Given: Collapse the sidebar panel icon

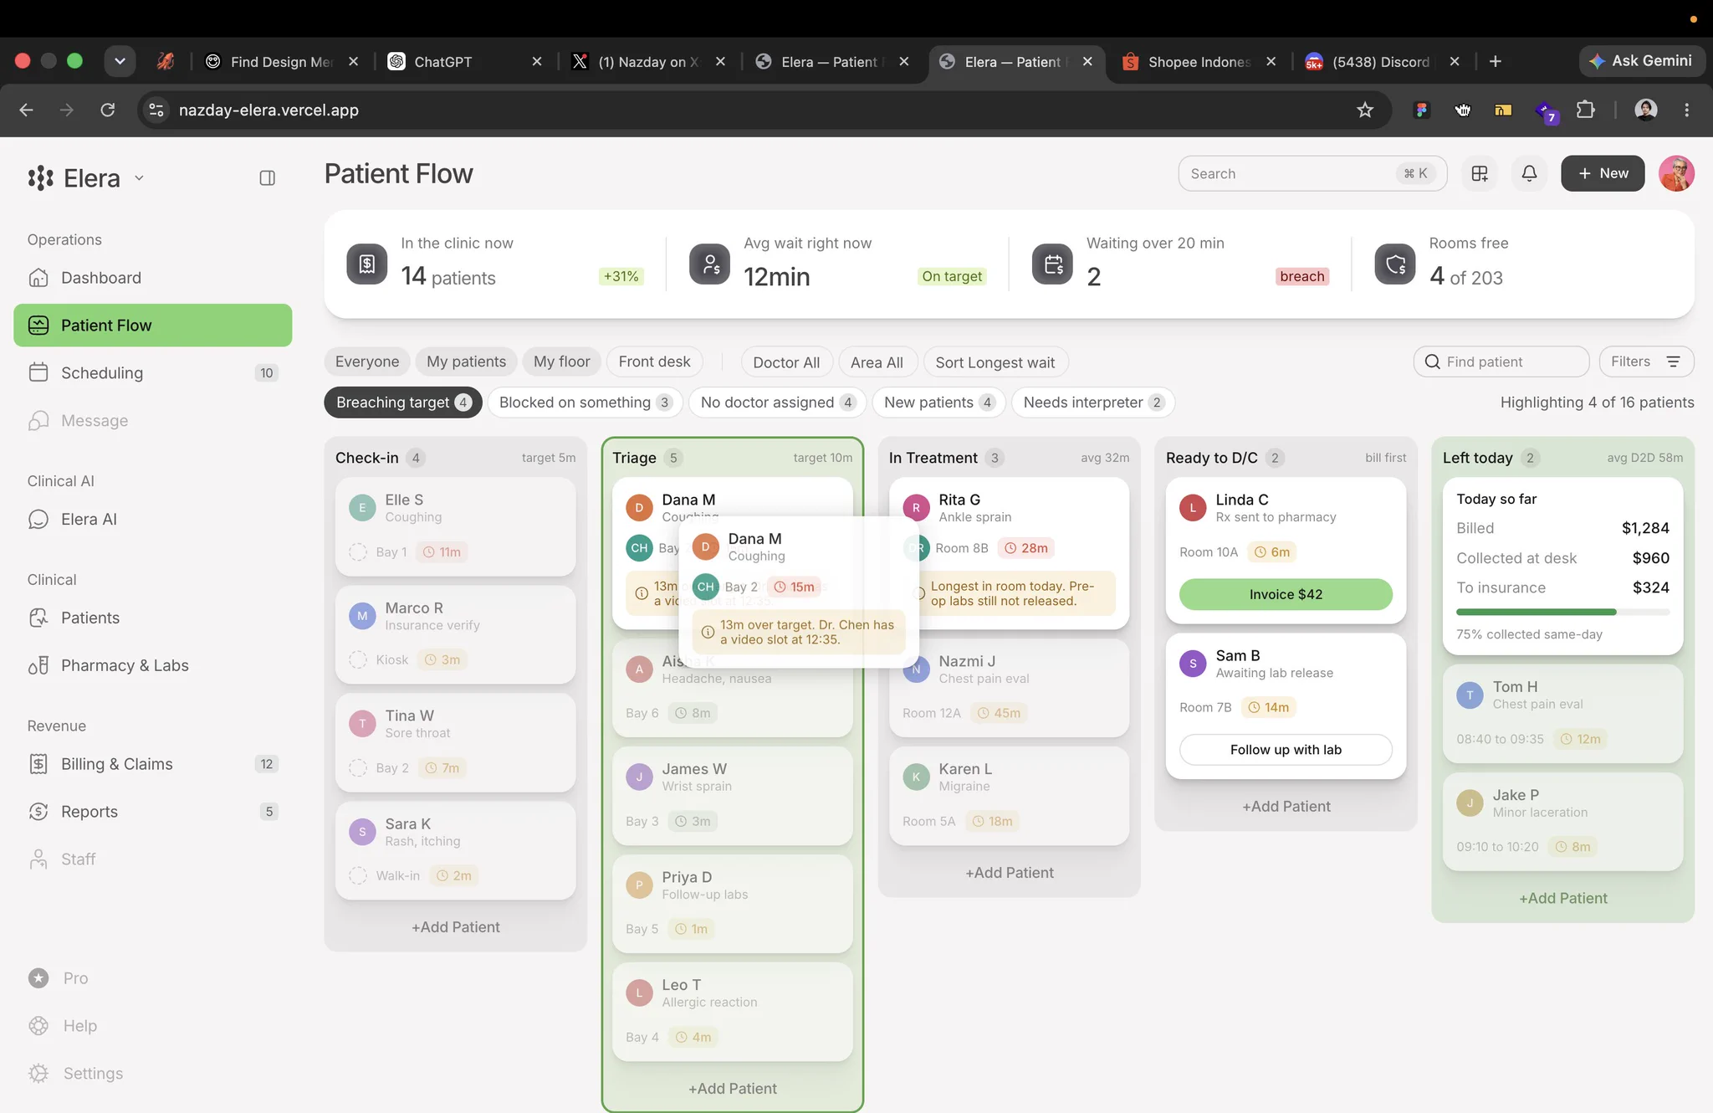Looking at the screenshot, I should [267, 177].
